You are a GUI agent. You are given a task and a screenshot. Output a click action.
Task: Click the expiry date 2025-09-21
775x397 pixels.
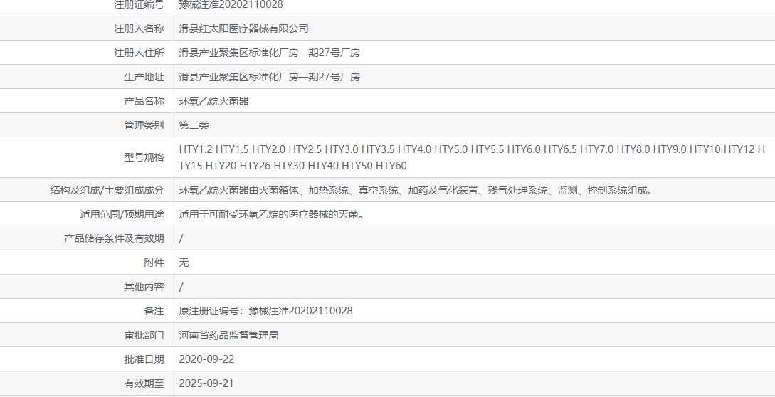coord(206,383)
